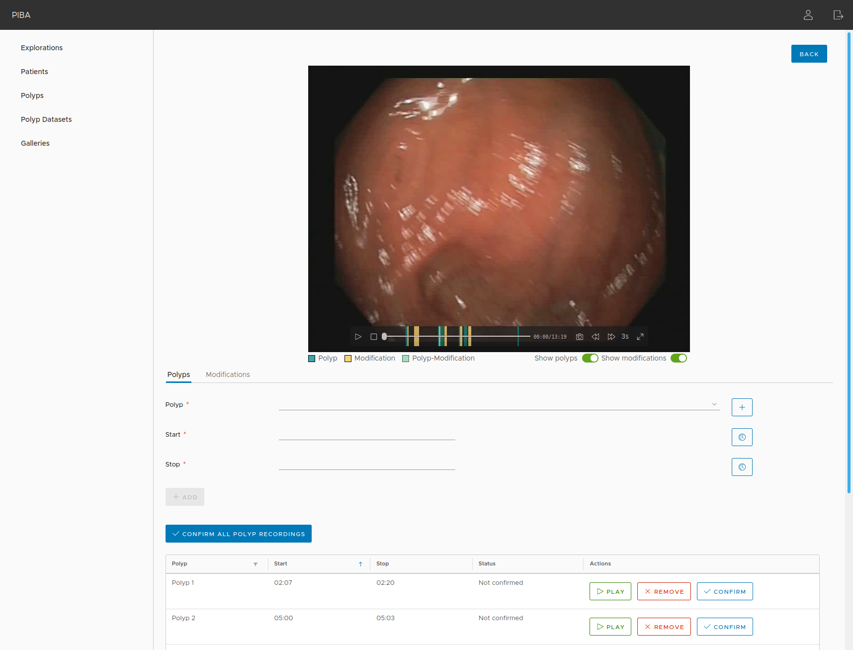Skip forward using the fast-forward icon
Image resolution: width=853 pixels, height=650 pixels.
(611, 337)
